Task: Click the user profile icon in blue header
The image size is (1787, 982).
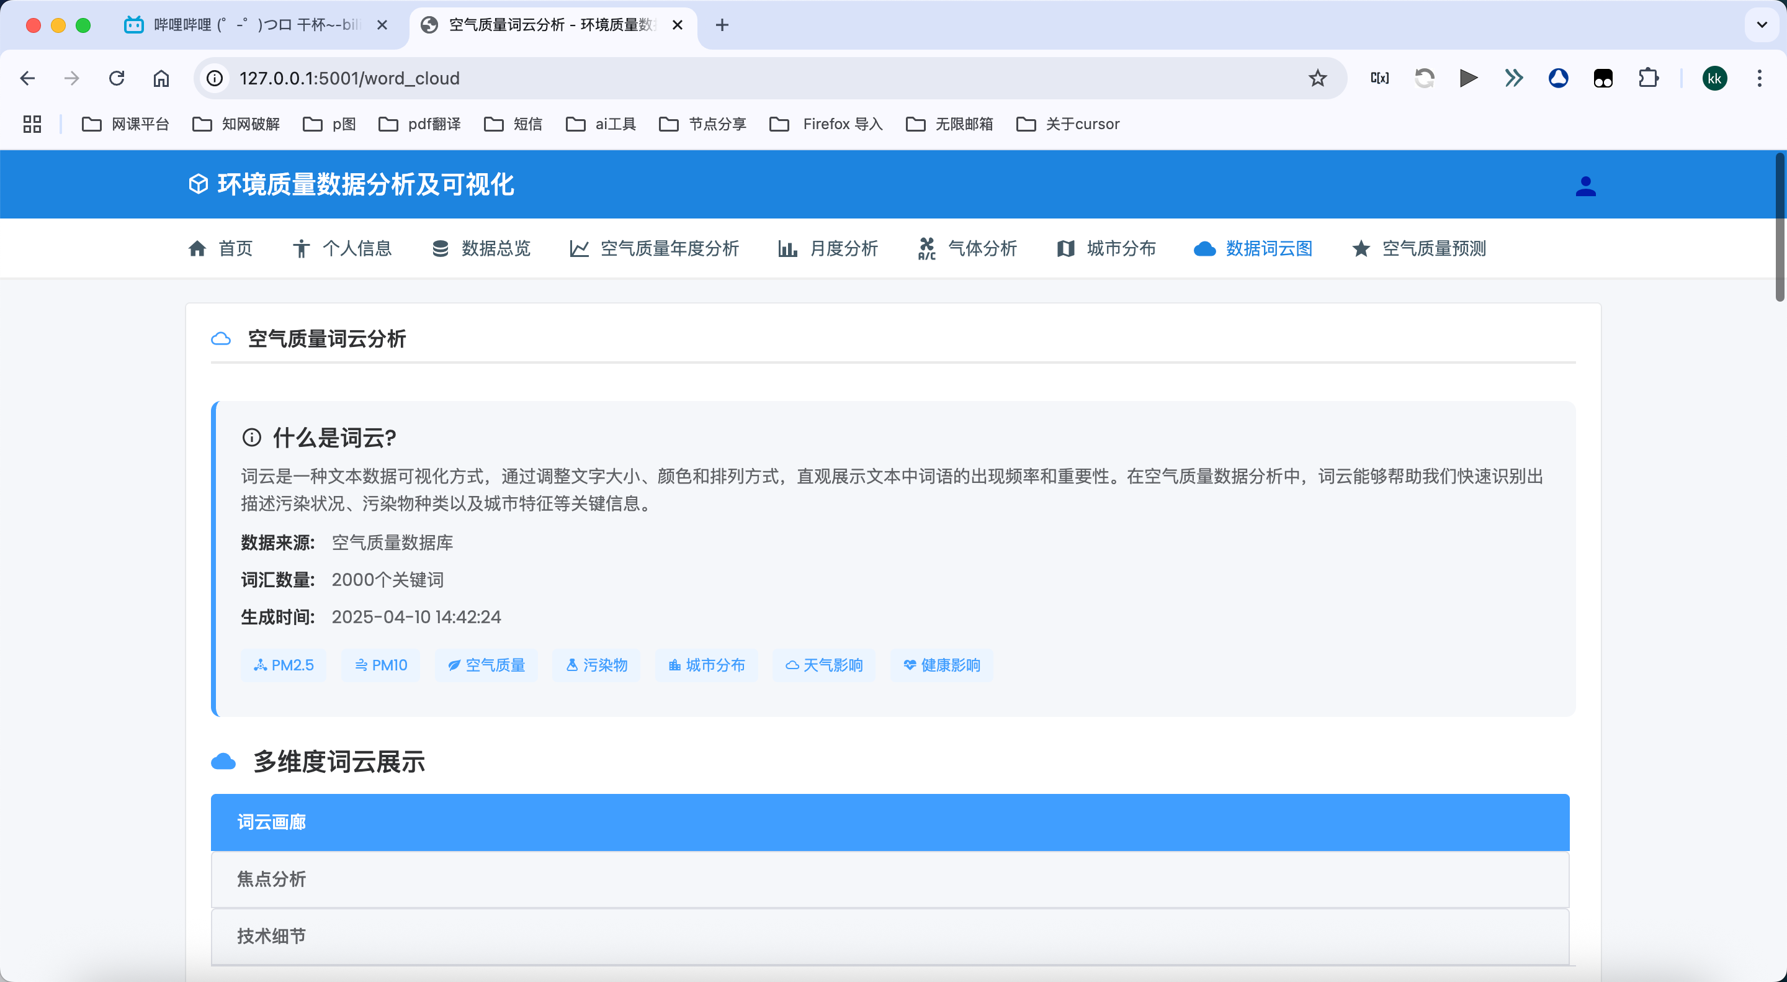Action: pyautogui.click(x=1585, y=186)
